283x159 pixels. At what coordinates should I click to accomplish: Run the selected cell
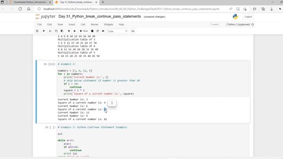point(84,31)
